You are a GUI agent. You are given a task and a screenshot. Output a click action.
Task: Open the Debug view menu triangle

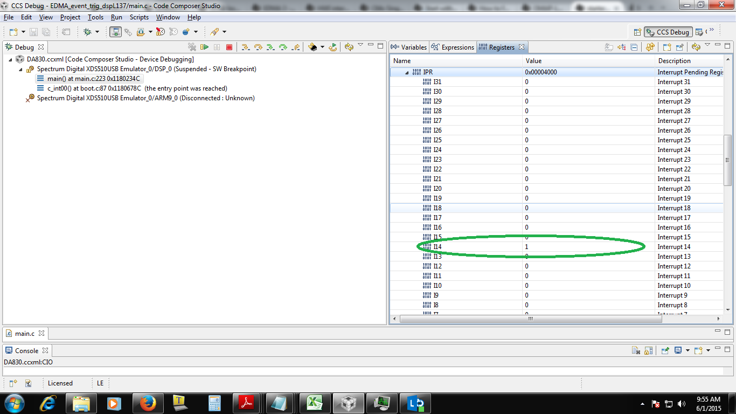click(x=360, y=45)
